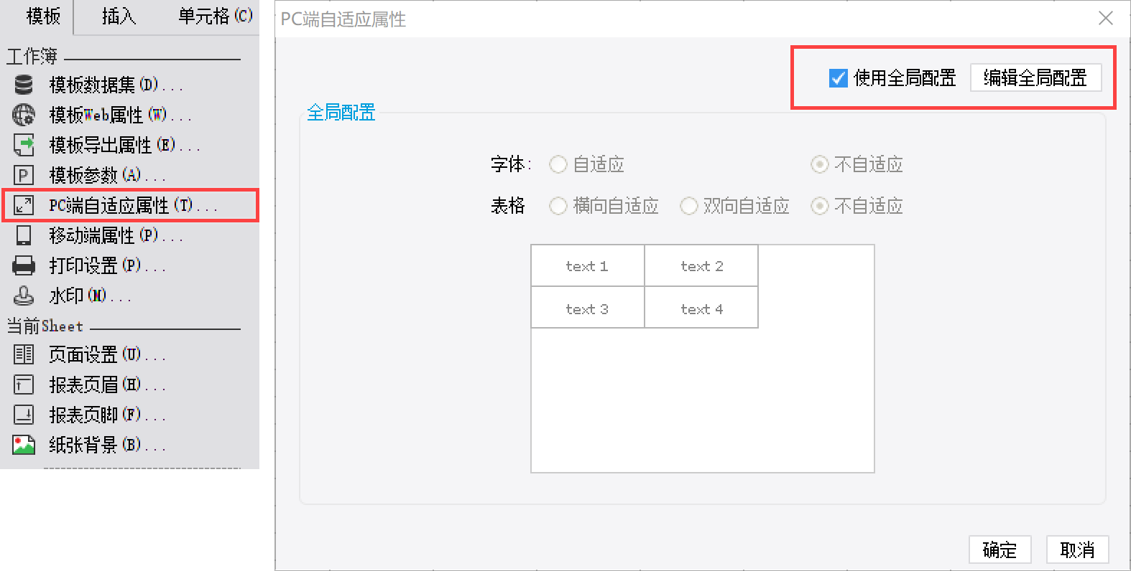Click the 打印设置 printer icon

(x=24, y=265)
